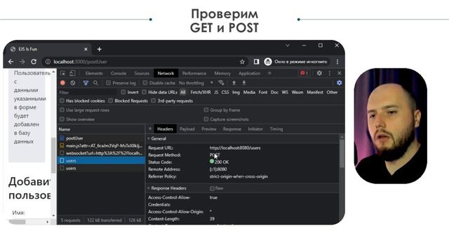Screen dimensions: 449x252
Task: Open network conditions wifi icon
Action: [x=221, y=83]
